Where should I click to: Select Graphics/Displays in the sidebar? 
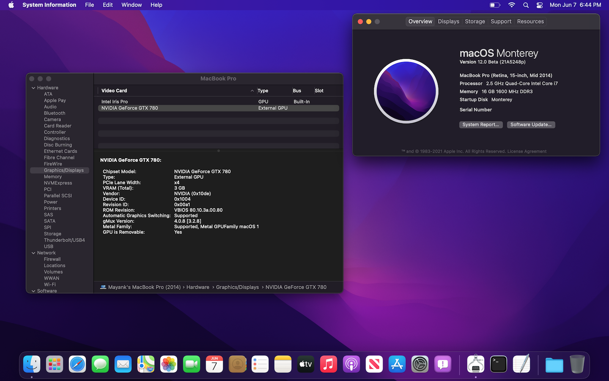60,170
